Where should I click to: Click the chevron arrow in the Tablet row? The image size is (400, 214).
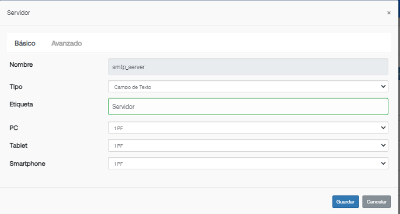point(383,146)
